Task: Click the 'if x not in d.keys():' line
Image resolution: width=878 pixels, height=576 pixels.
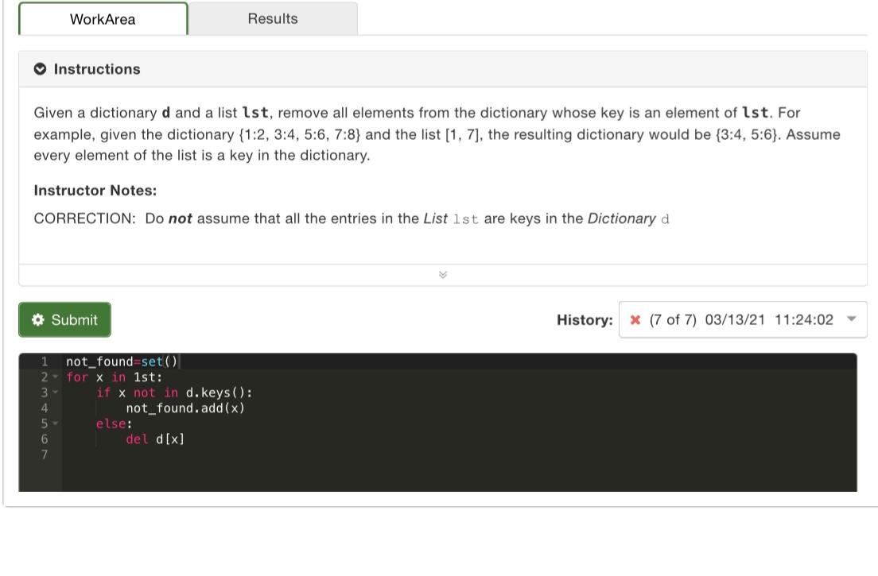Action: tap(174, 392)
